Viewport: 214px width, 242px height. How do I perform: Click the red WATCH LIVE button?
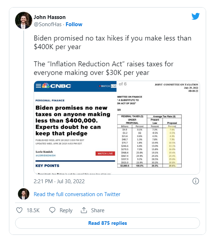105,153
